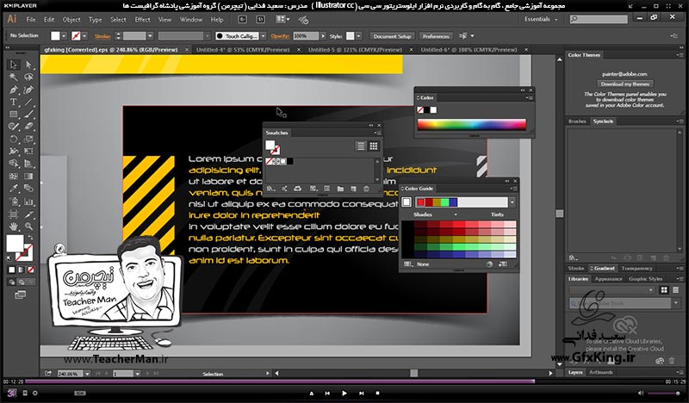Image resolution: width=689 pixels, height=403 pixels.
Task: Open the zoom level dropdown in status bar
Action: (88, 374)
